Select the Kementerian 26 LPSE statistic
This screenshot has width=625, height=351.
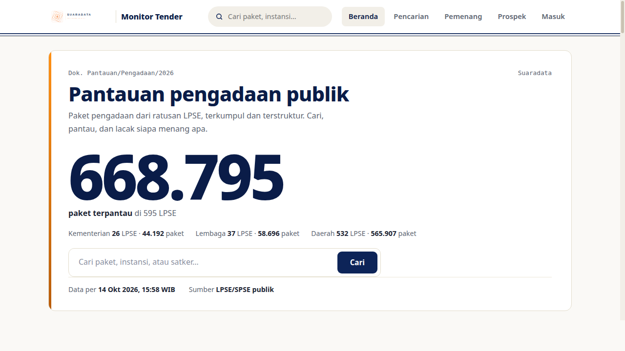(x=126, y=234)
